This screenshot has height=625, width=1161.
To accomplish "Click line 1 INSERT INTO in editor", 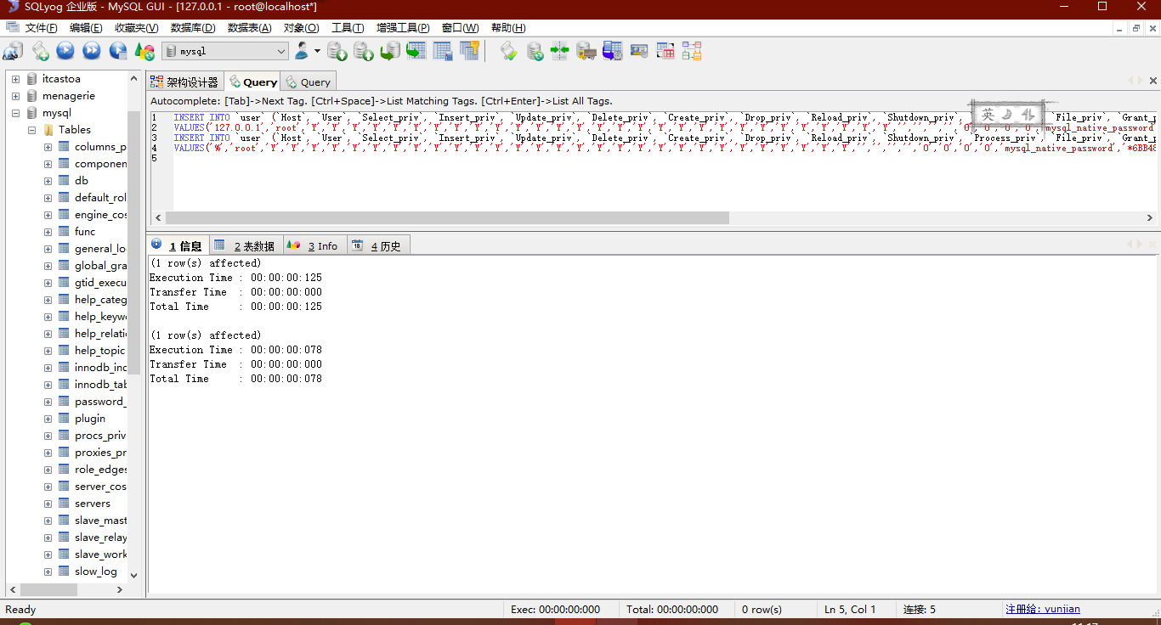I will point(201,117).
